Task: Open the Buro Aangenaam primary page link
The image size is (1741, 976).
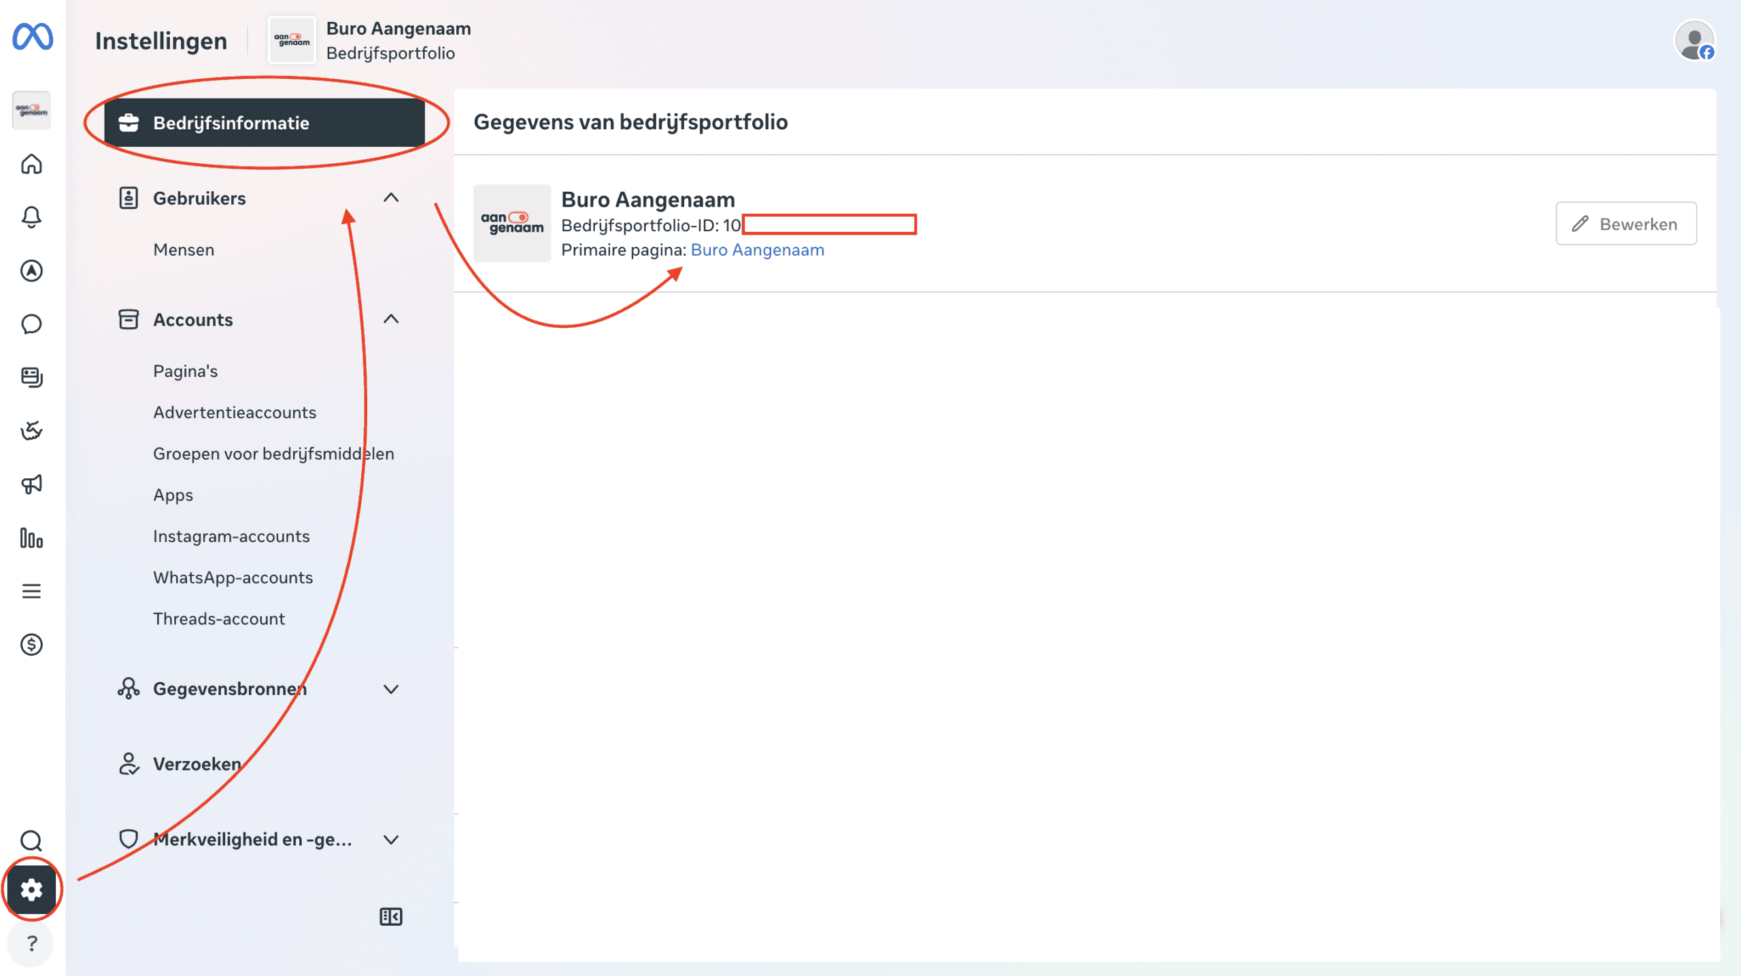Action: tap(758, 250)
